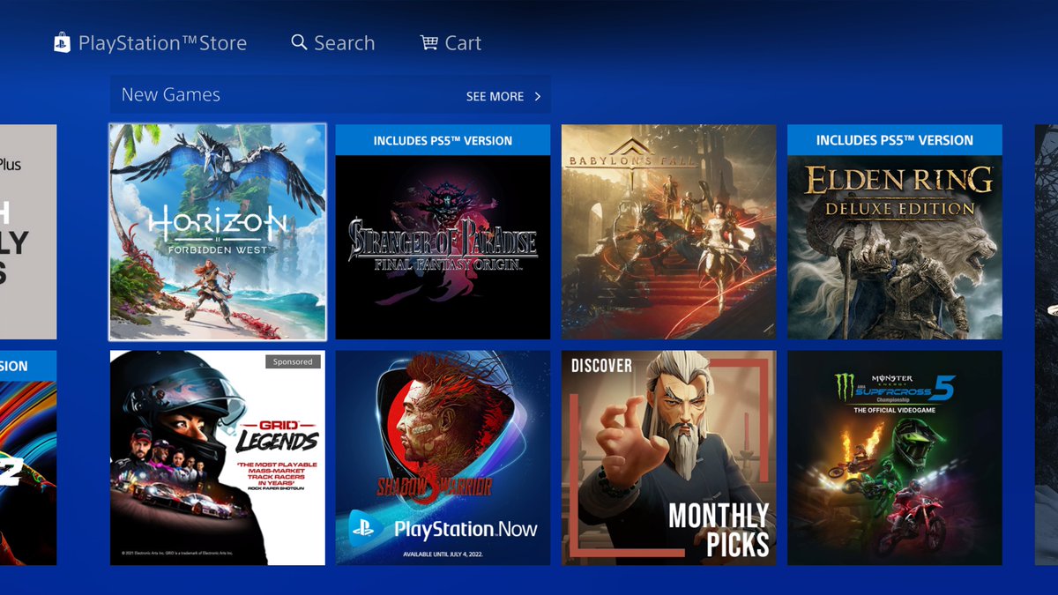This screenshot has height=595, width=1058.
Task: Open the Cart menu item
Action: coord(451,42)
